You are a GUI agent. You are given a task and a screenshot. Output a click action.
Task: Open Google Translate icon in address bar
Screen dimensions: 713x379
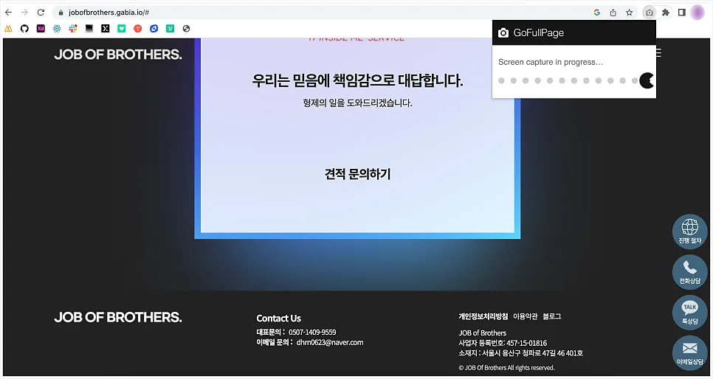[x=597, y=13]
